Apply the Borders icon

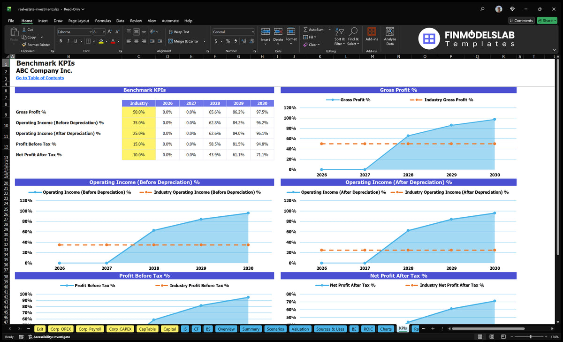(x=88, y=41)
